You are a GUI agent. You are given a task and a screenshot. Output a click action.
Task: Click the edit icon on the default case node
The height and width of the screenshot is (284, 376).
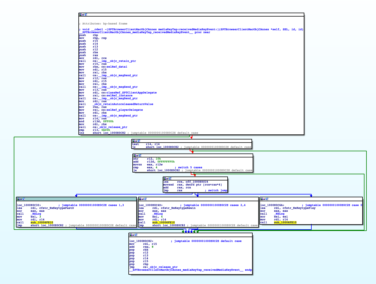[x=134, y=235]
